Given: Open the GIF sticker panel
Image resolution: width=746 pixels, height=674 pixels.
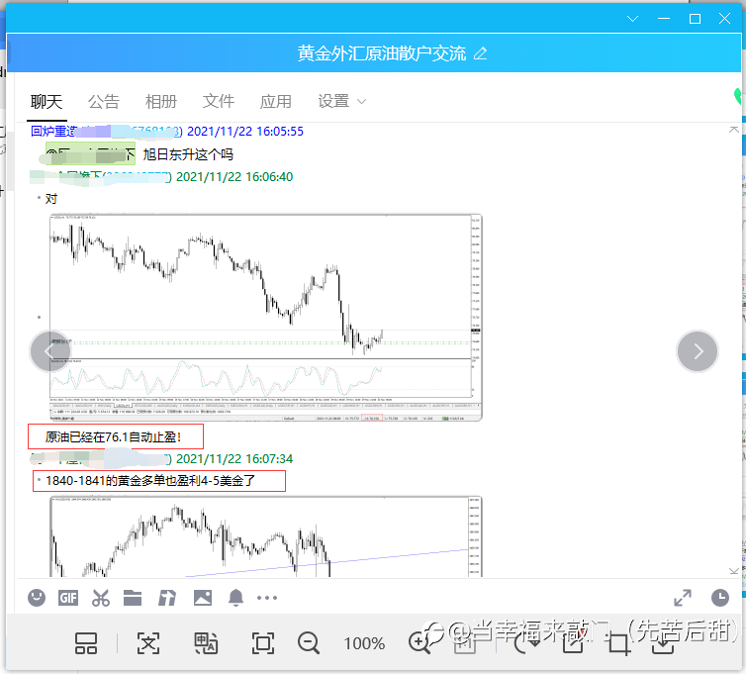Looking at the screenshot, I should click(68, 598).
